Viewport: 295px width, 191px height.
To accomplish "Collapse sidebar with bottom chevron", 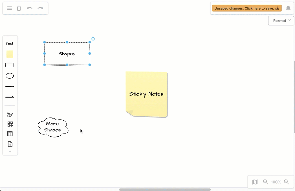I will pos(10,151).
